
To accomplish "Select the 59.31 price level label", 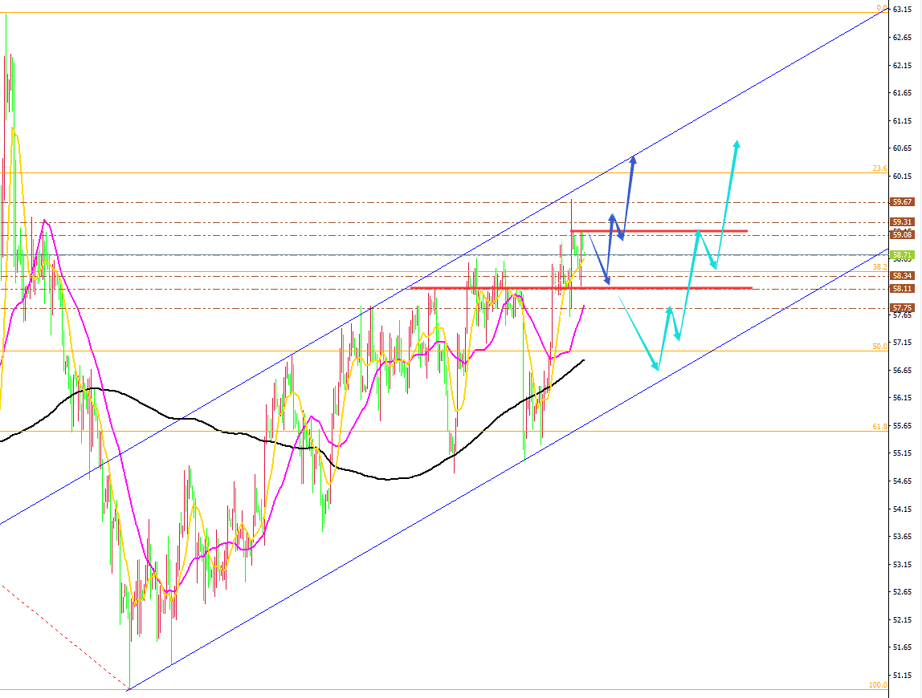I will [x=902, y=222].
